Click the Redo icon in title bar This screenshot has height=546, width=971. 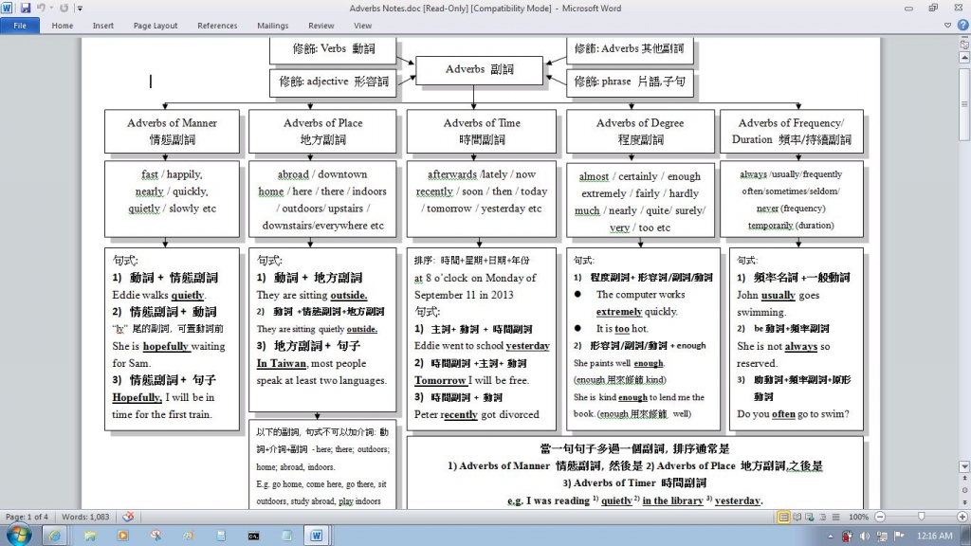click(x=63, y=9)
